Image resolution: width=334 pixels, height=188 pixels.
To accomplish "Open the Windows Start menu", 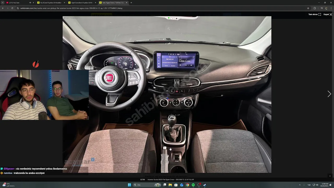I will point(129,185).
